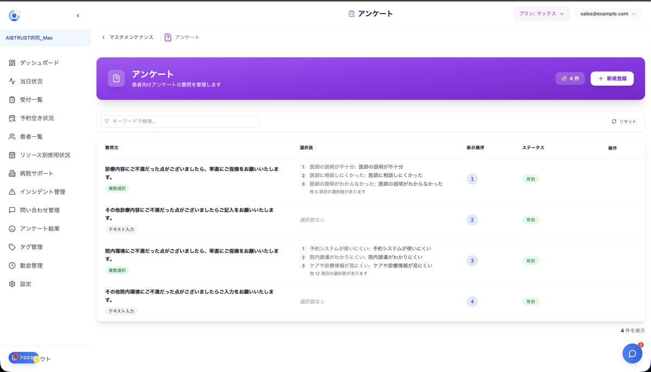Open the プラン: マックス dropdown
This screenshot has width=651, height=372.
point(541,14)
